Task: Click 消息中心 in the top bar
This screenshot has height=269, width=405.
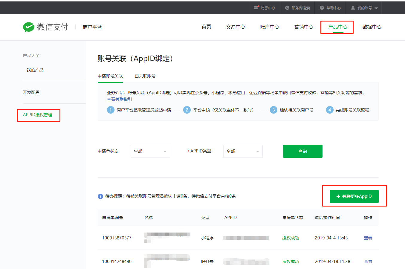Action: (268, 8)
